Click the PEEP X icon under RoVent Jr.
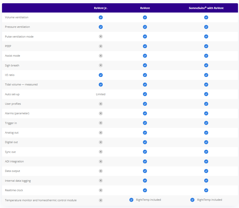Viewport: 239px width, 208px height. [101, 46]
